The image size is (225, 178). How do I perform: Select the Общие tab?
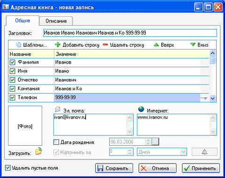tap(22, 21)
